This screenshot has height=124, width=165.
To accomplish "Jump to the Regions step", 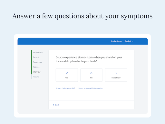I will (36, 67).
